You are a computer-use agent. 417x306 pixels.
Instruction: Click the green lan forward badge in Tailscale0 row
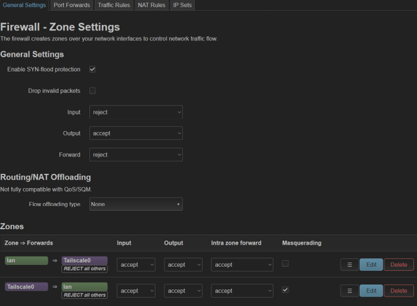pyautogui.click(x=85, y=287)
